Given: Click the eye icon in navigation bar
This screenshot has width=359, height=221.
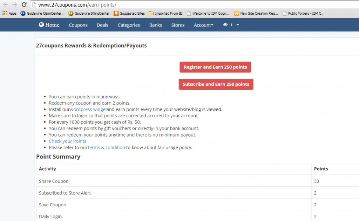Looking at the screenshot, I should [x=225, y=25].
